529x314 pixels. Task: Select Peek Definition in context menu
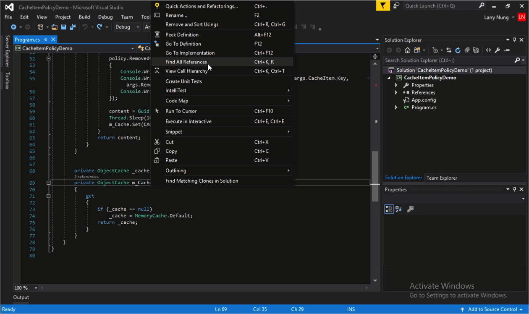(x=223, y=35)
